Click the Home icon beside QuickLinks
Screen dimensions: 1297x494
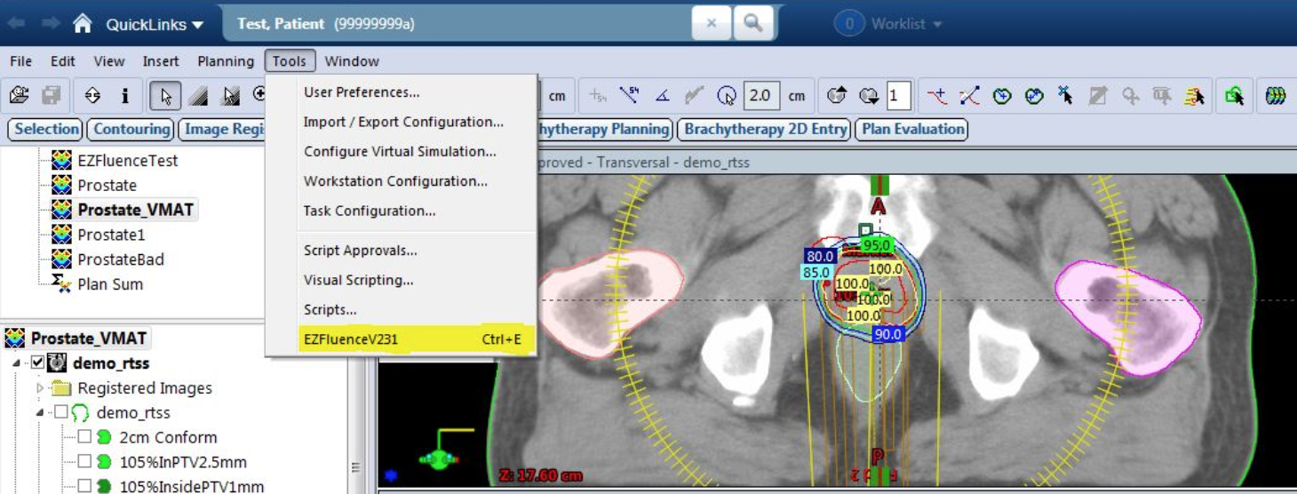83,24
